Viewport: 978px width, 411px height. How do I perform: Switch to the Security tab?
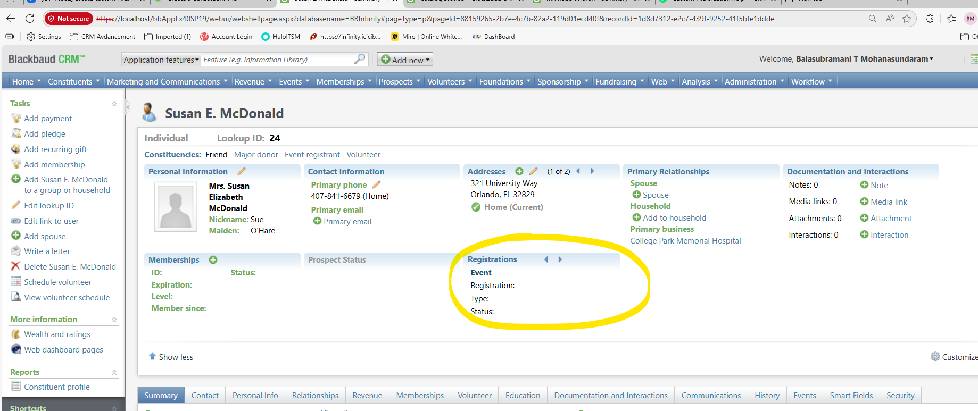(x=900, y=396)
